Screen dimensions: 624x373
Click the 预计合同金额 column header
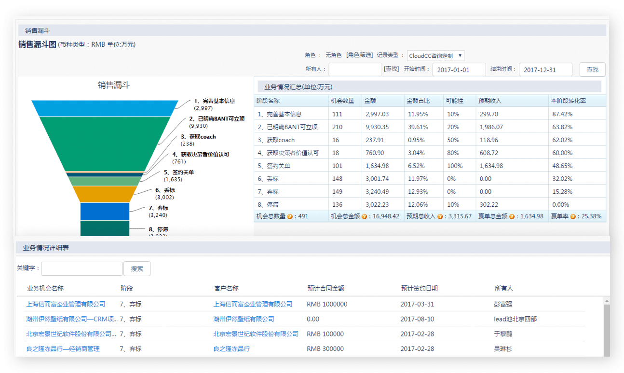tap(326, 288)
